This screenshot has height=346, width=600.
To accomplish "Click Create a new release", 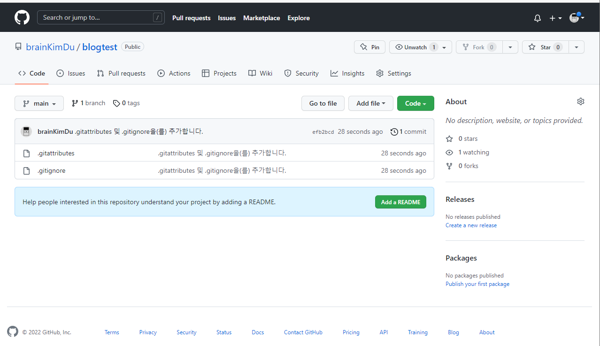I will pos(471,225).
